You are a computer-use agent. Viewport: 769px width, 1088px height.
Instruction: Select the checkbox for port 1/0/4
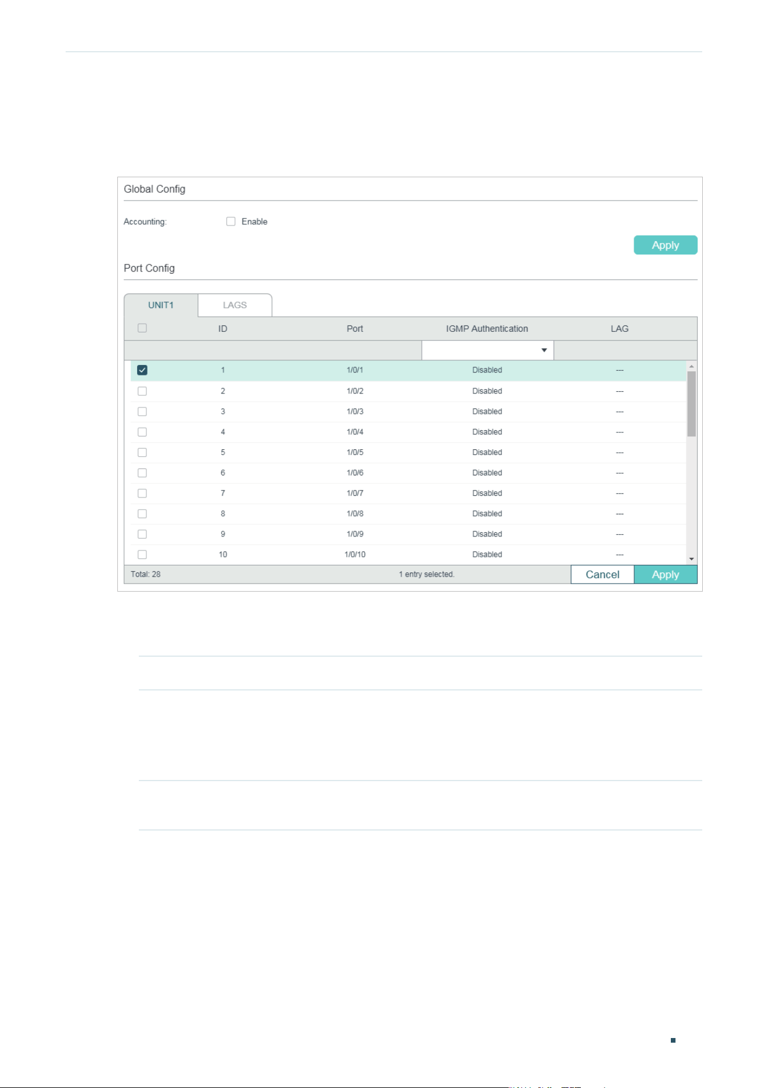click(142, 432)
